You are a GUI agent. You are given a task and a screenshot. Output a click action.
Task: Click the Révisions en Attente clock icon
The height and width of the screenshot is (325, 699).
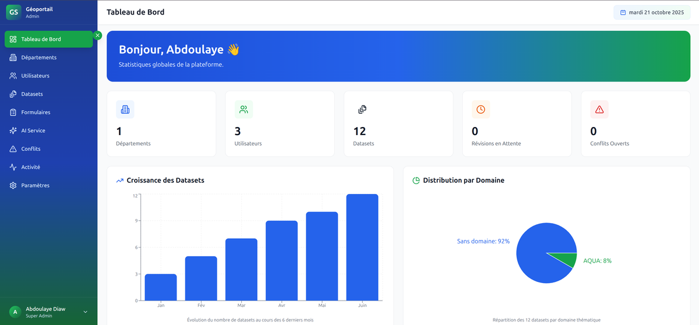click(481, 109)
